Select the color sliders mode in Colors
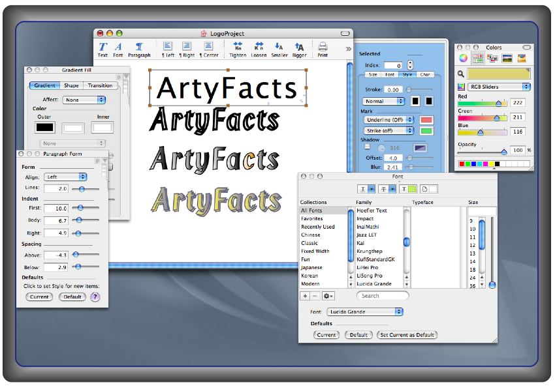 (x=478, y=58)
